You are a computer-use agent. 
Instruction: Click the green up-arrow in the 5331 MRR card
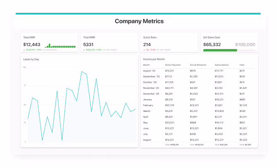point(84,50)
